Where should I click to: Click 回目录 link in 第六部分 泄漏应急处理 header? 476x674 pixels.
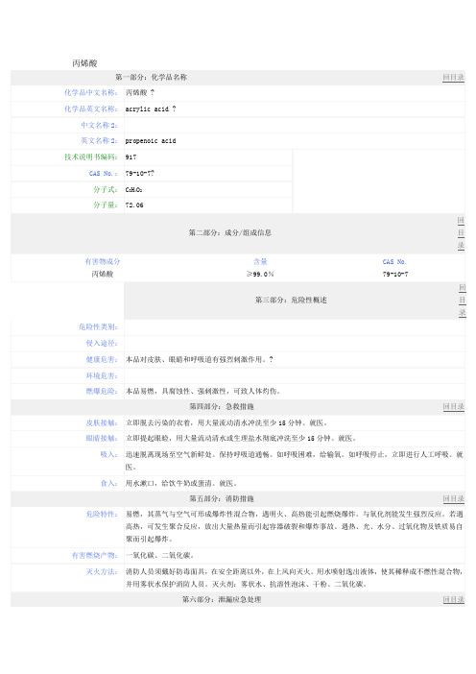click(453, 599)
